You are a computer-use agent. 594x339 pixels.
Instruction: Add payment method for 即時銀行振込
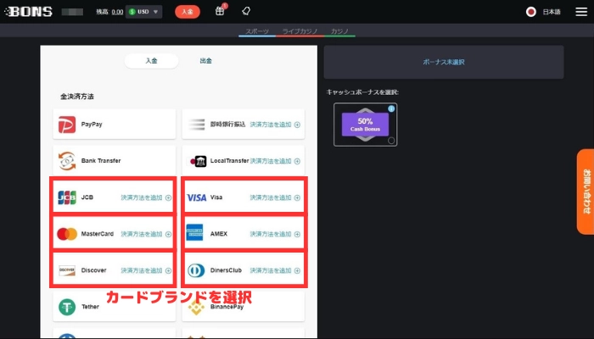(x=271, y=125)
